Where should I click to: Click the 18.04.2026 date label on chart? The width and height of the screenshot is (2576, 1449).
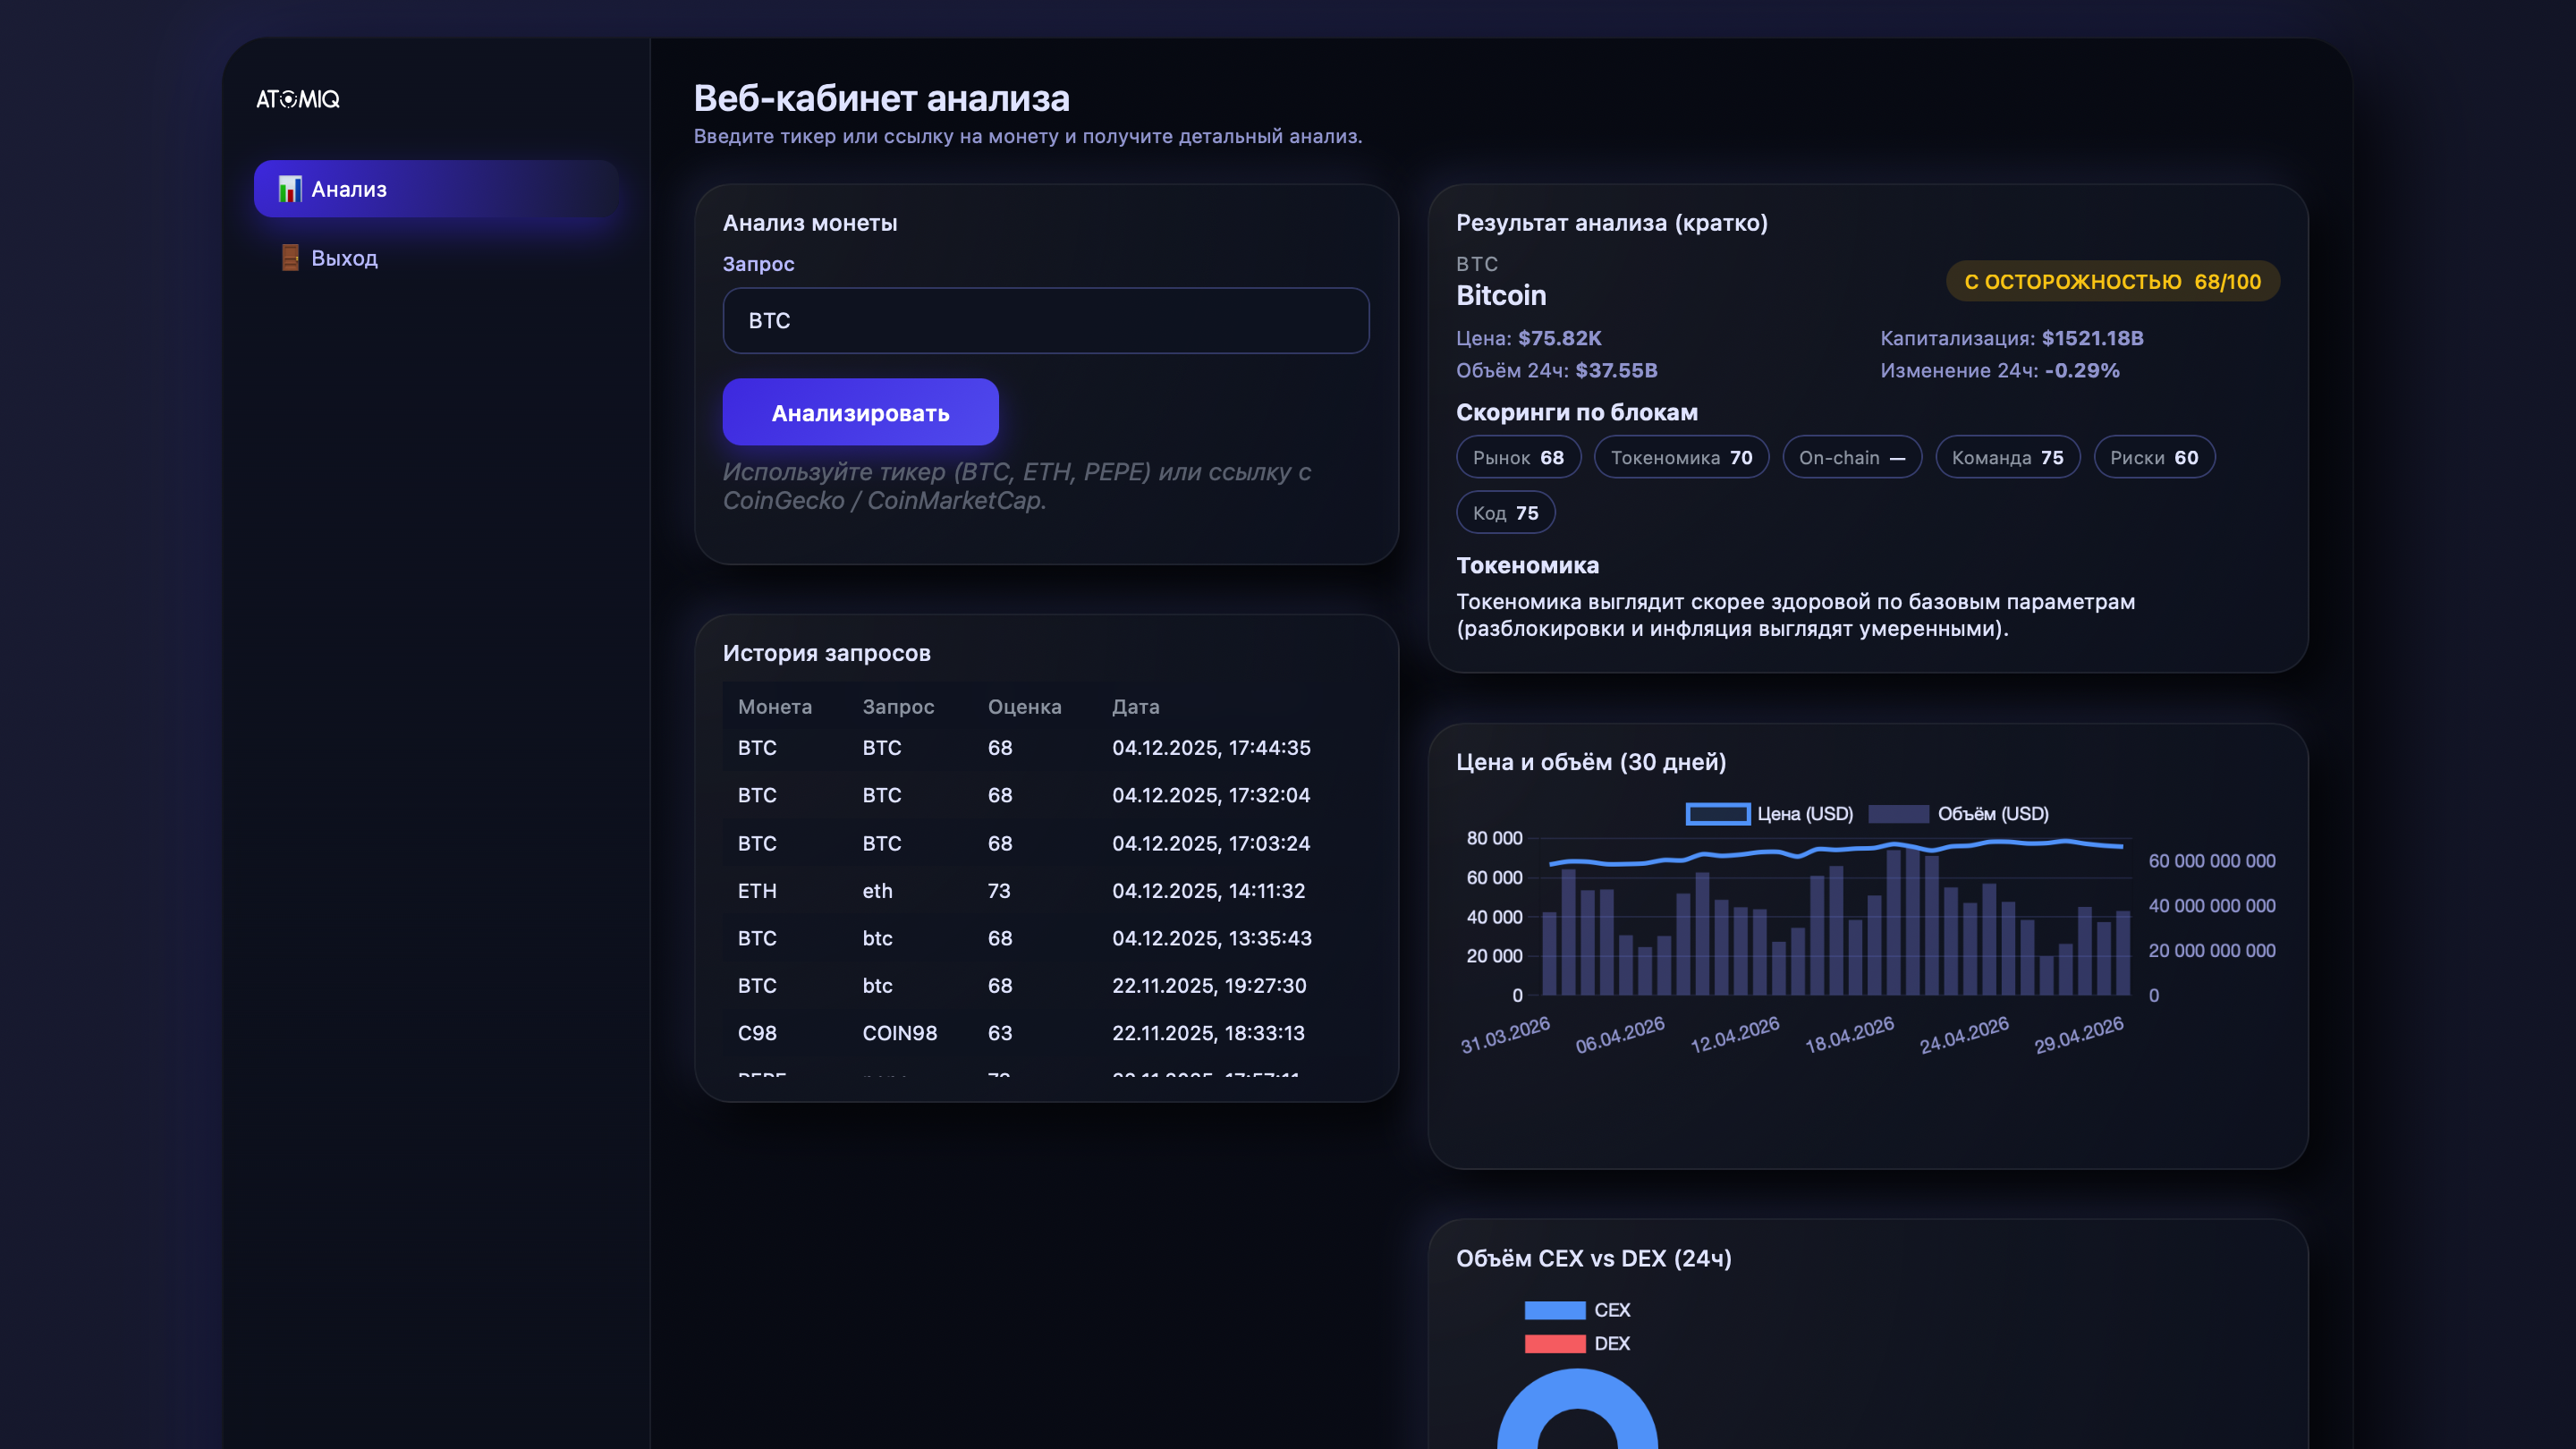click(x=1849, y=1034)
